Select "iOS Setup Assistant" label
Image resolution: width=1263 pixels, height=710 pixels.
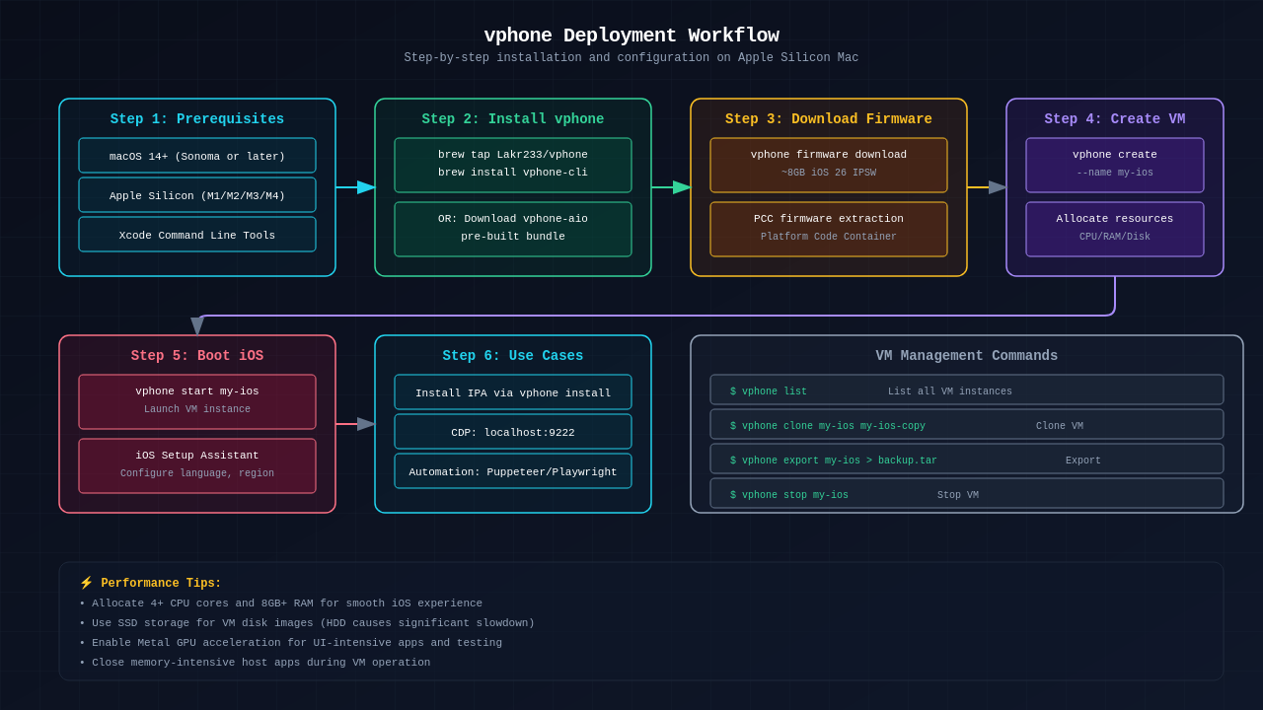click(x=197, y=456)
